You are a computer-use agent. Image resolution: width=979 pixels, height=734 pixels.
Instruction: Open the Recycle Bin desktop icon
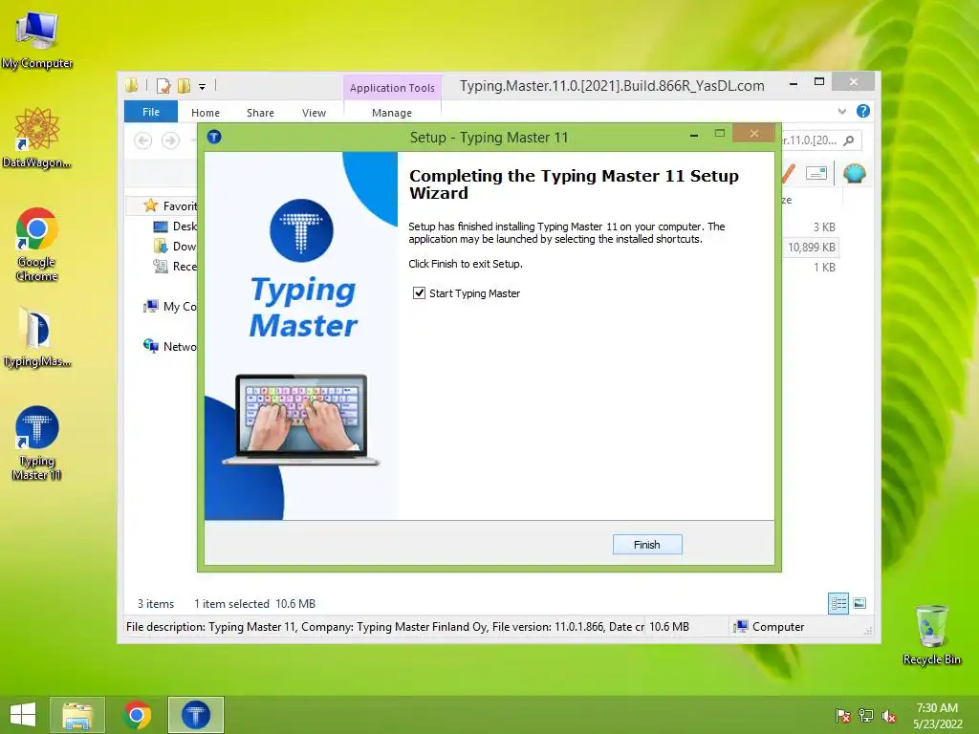[x=931, y=635]
